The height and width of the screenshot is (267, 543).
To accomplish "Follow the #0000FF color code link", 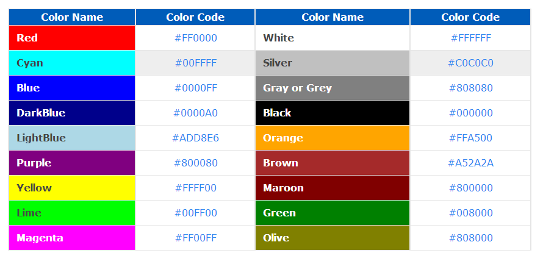I will pos(196,88).
